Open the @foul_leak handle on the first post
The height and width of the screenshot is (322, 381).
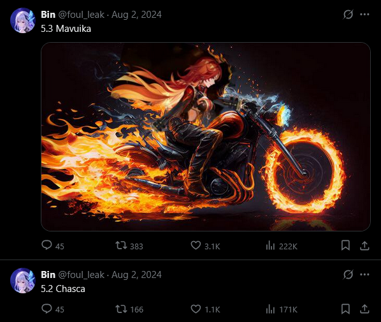(x=81, y=15)
